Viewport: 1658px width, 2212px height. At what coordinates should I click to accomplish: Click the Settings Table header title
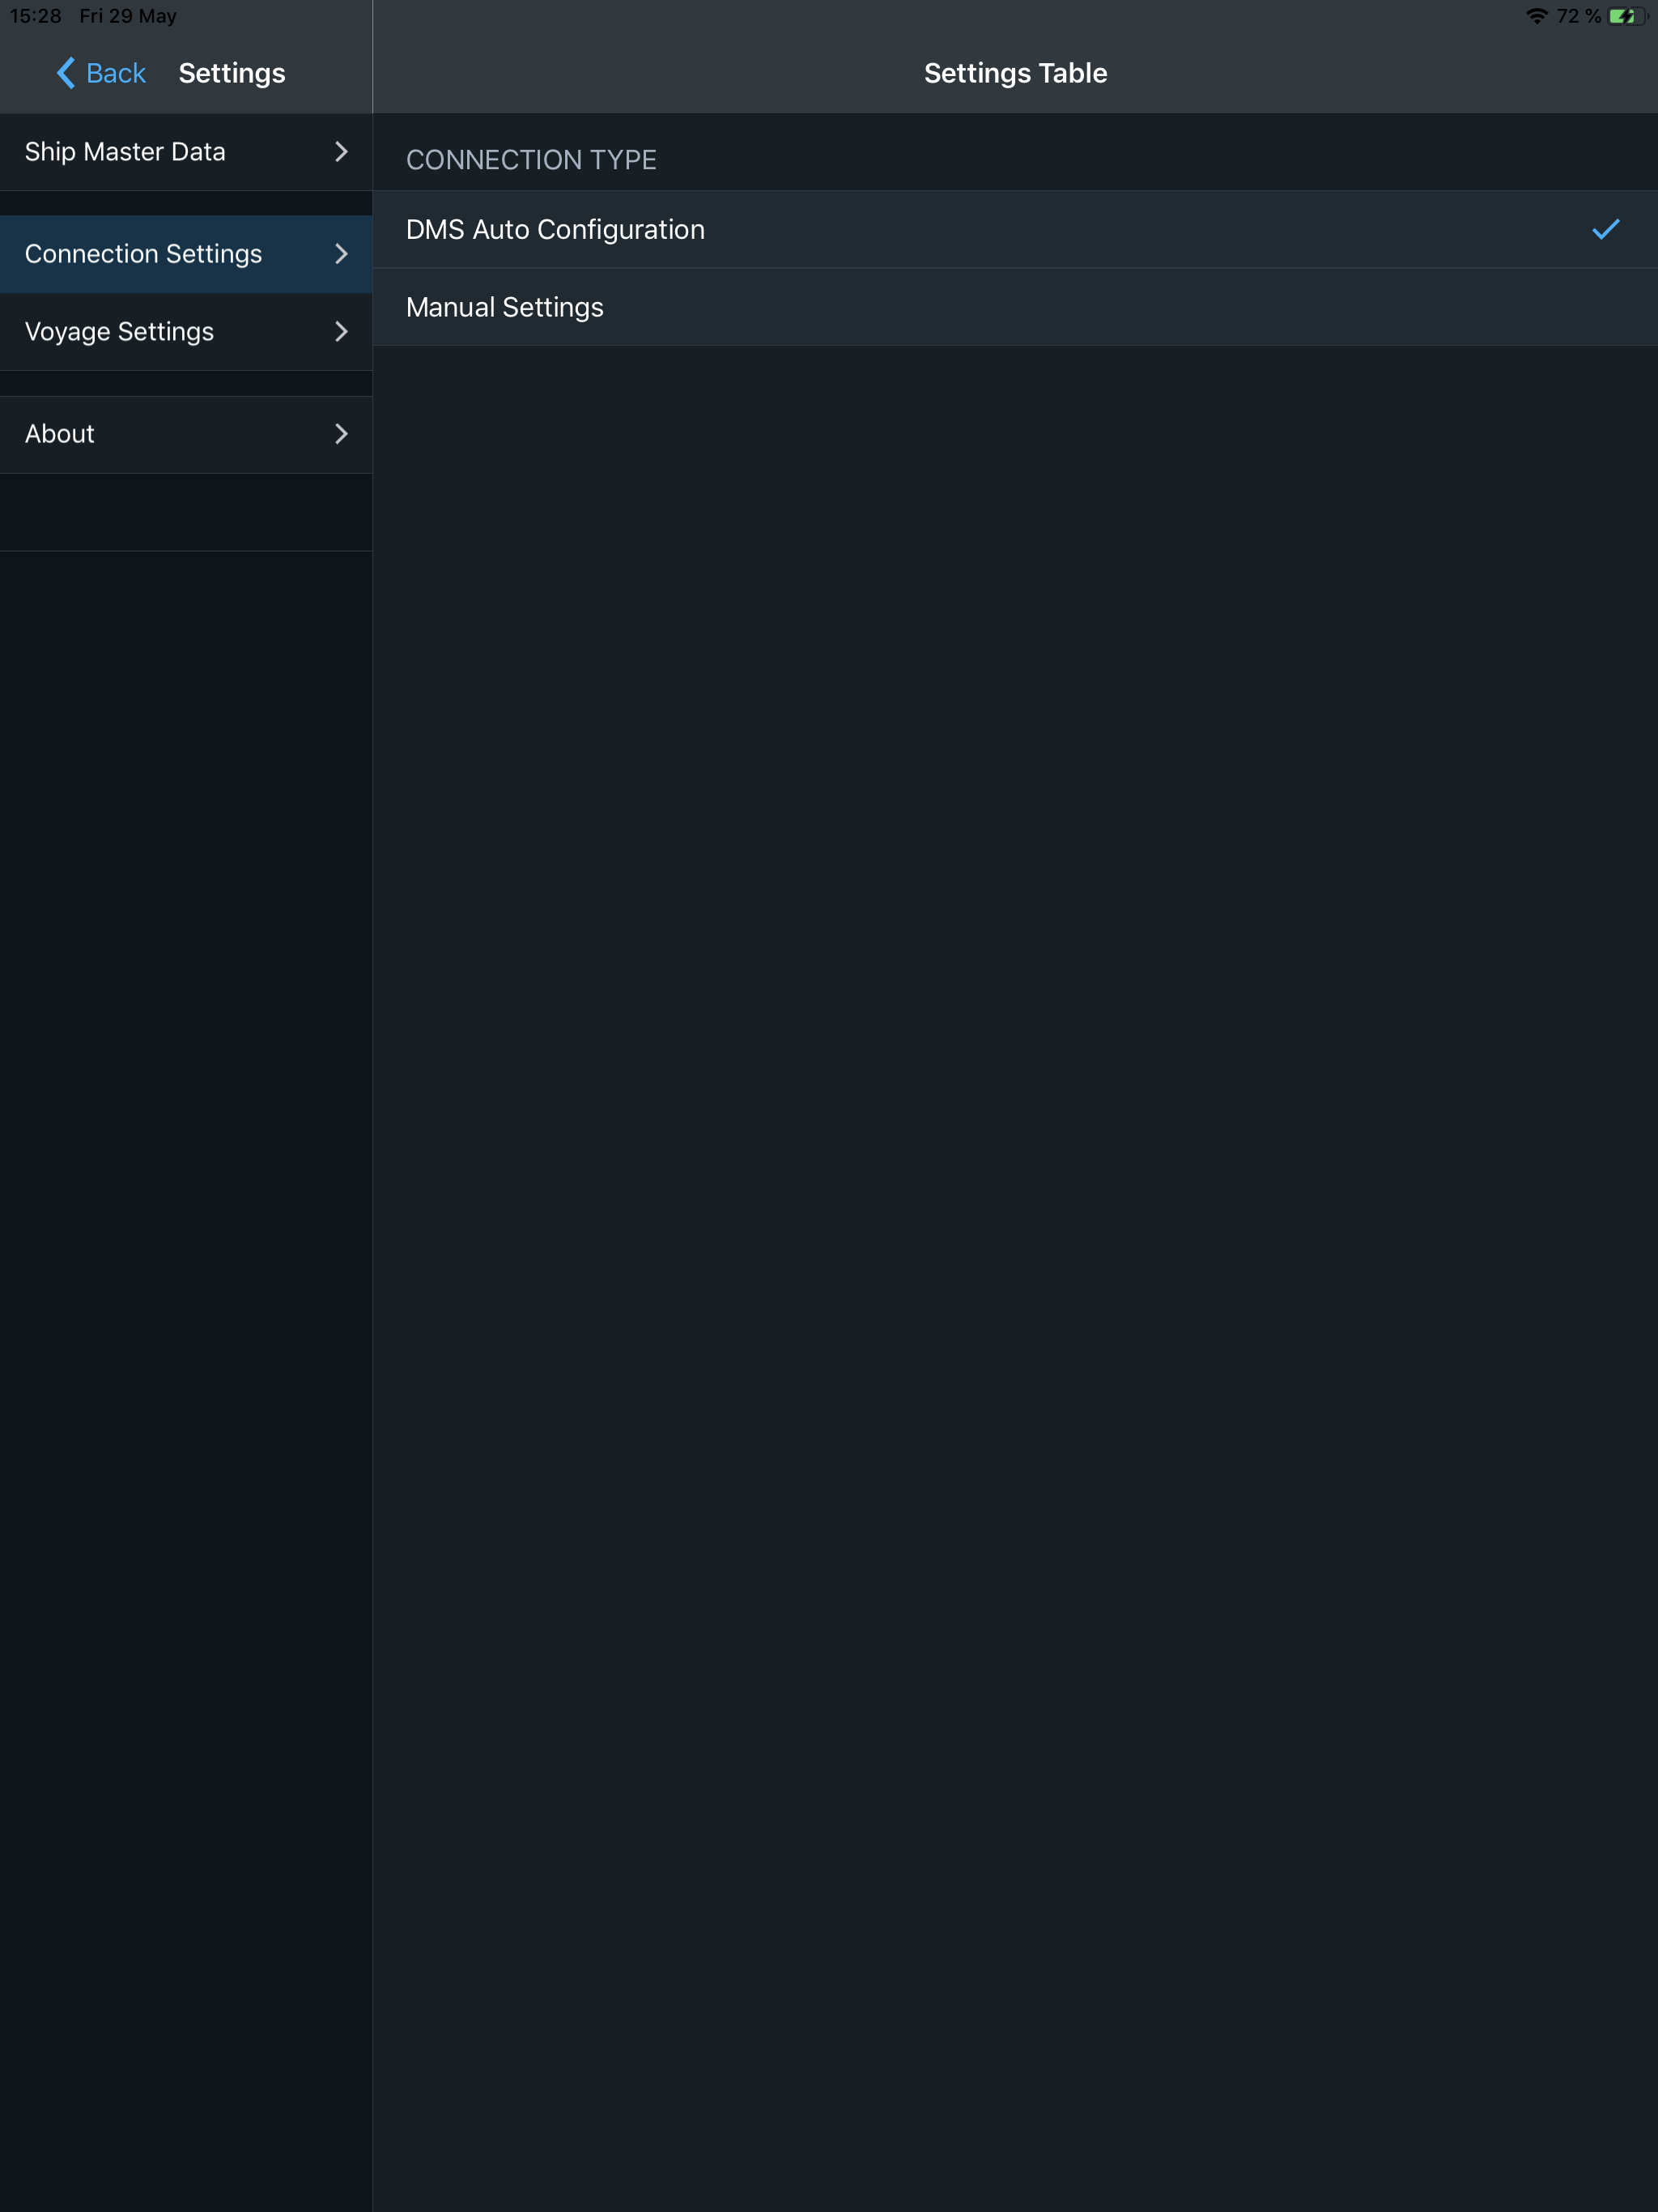pyautogui.click(x=1015, y=73)
